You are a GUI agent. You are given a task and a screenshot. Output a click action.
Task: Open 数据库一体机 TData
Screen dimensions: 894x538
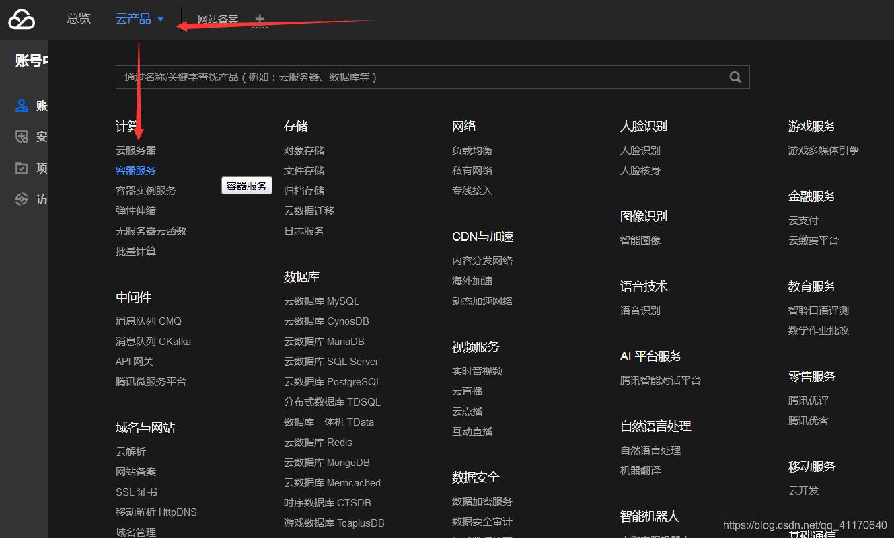329,422
